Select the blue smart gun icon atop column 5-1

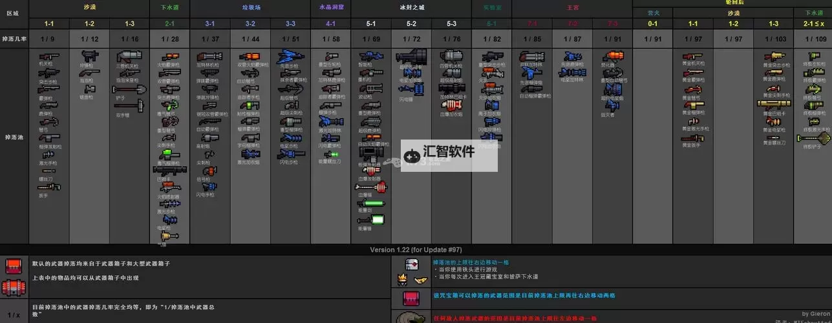[371, 57]
